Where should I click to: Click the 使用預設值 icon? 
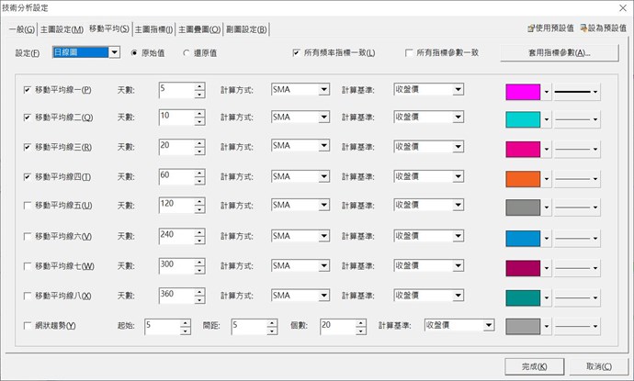pyautogui.click(x=531, y=29)
